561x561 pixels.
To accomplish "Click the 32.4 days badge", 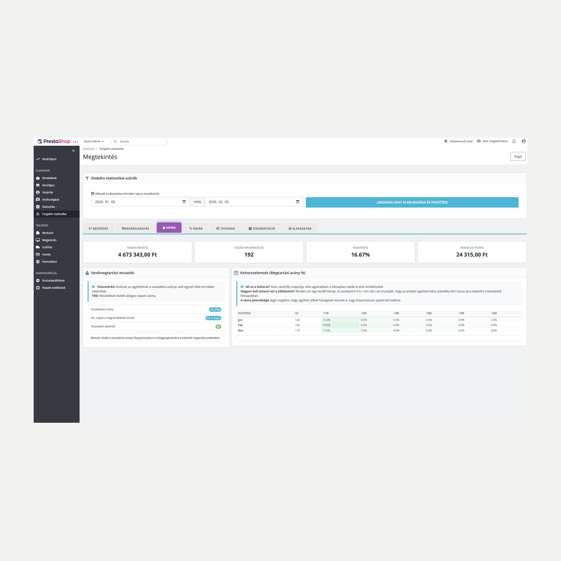I will tap(213, 318).
